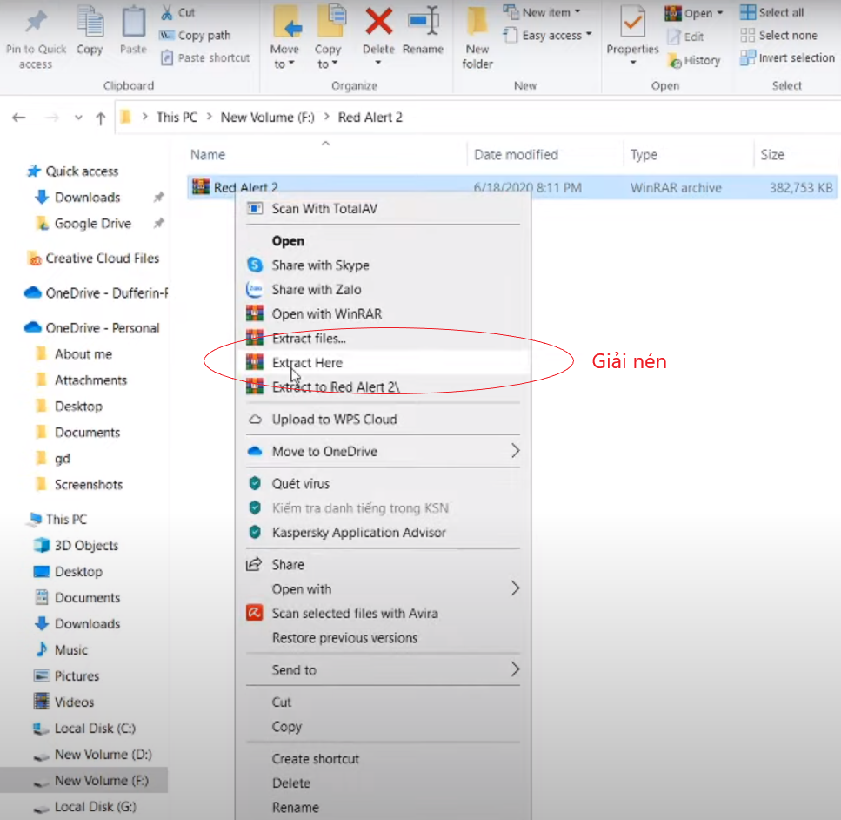Sort by the Type column header

coord(644,155)
